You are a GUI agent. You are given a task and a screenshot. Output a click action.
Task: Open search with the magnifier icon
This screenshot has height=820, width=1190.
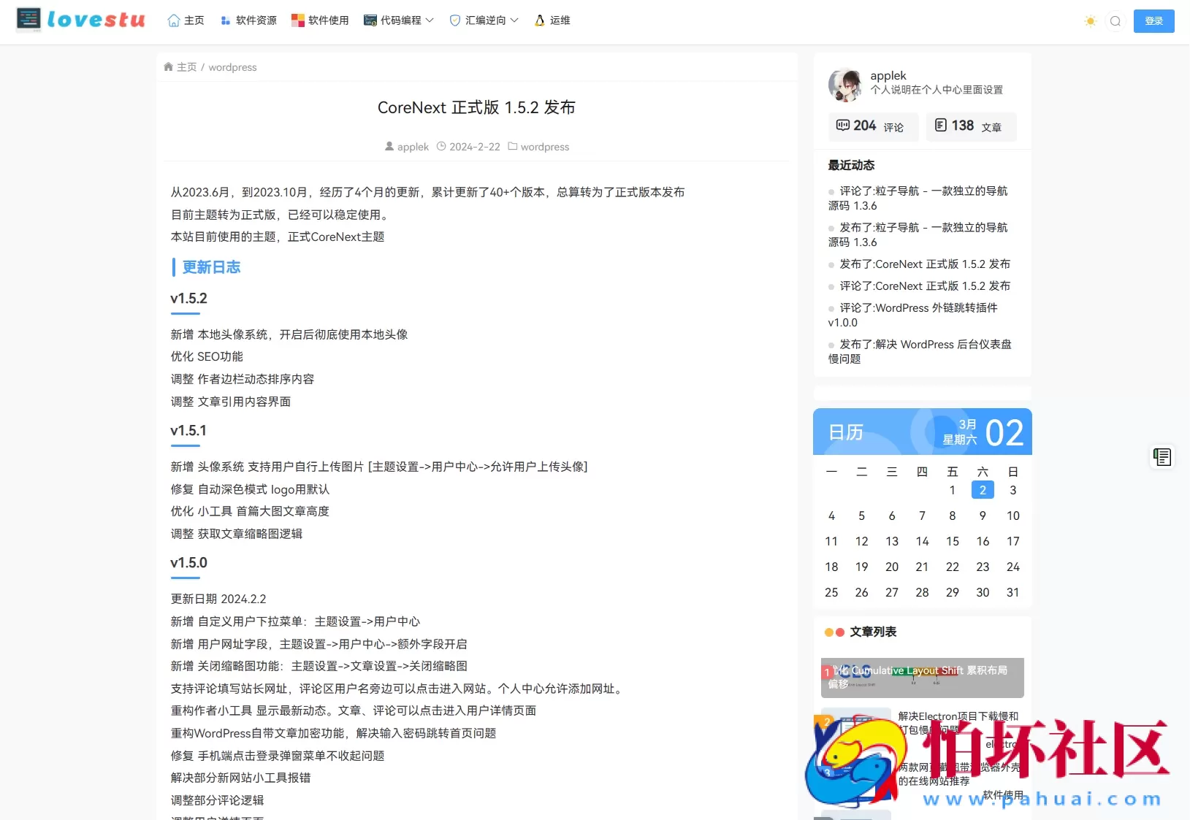coord(1115,21)
